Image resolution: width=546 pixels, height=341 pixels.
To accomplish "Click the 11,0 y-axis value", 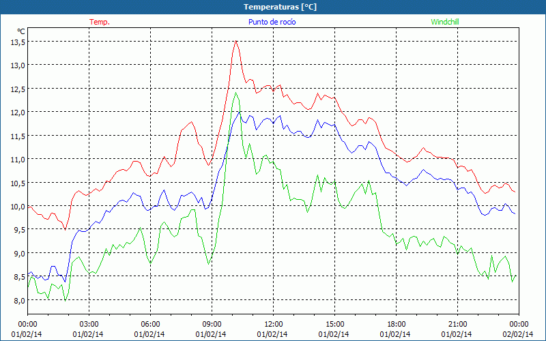I will [x=18, y=159].
